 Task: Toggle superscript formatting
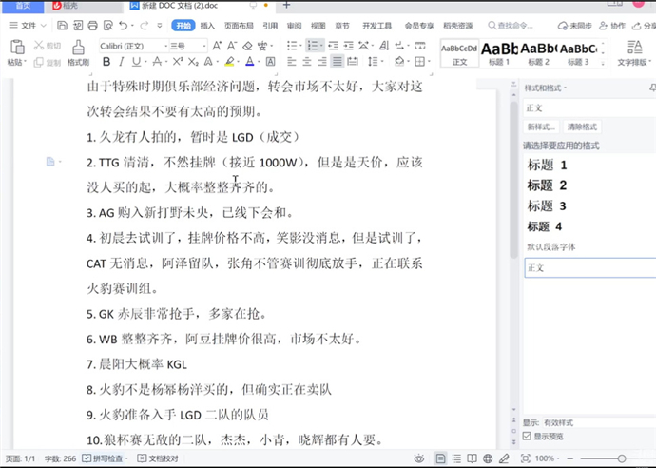[x=178, y=62]
